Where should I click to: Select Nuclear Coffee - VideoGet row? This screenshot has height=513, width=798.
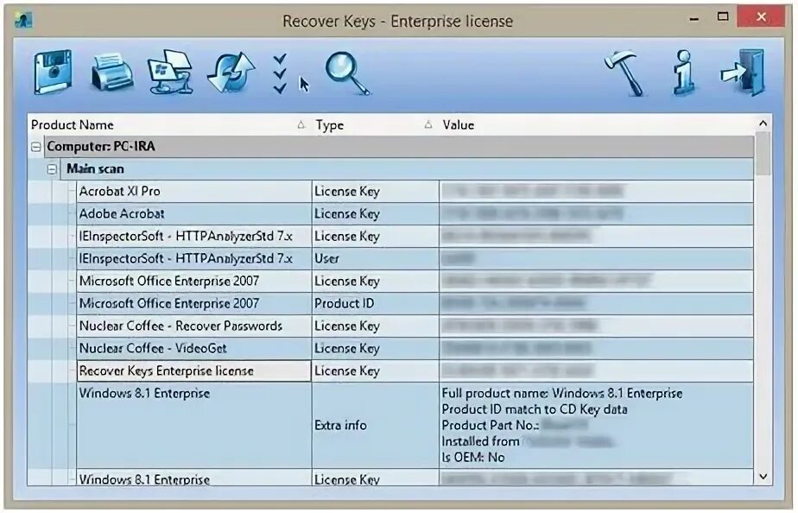click(415, 348)
